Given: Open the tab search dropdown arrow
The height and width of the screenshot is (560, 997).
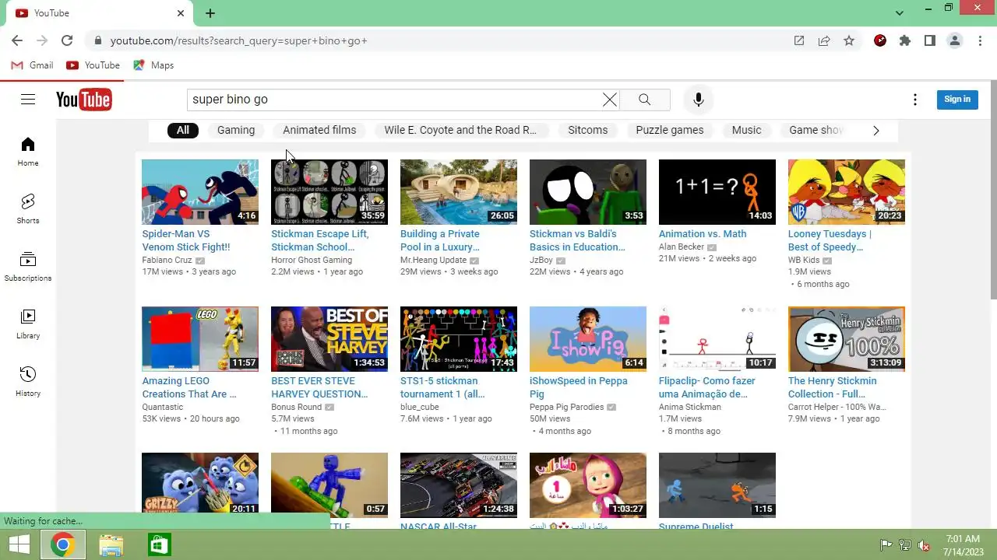Looking at the screenshot, I should click(x=900, y=13).
